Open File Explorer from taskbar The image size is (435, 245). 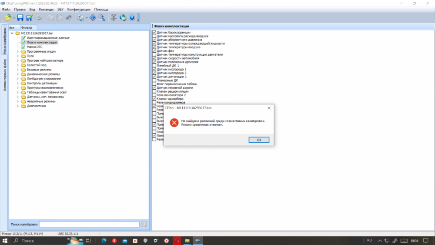click(187, 241)
